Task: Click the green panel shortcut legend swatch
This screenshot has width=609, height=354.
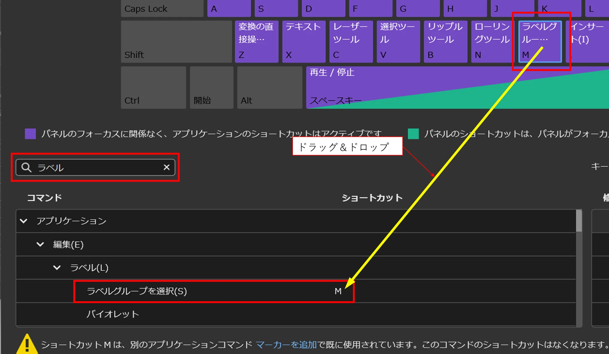Action: click(x=413, y=134)
